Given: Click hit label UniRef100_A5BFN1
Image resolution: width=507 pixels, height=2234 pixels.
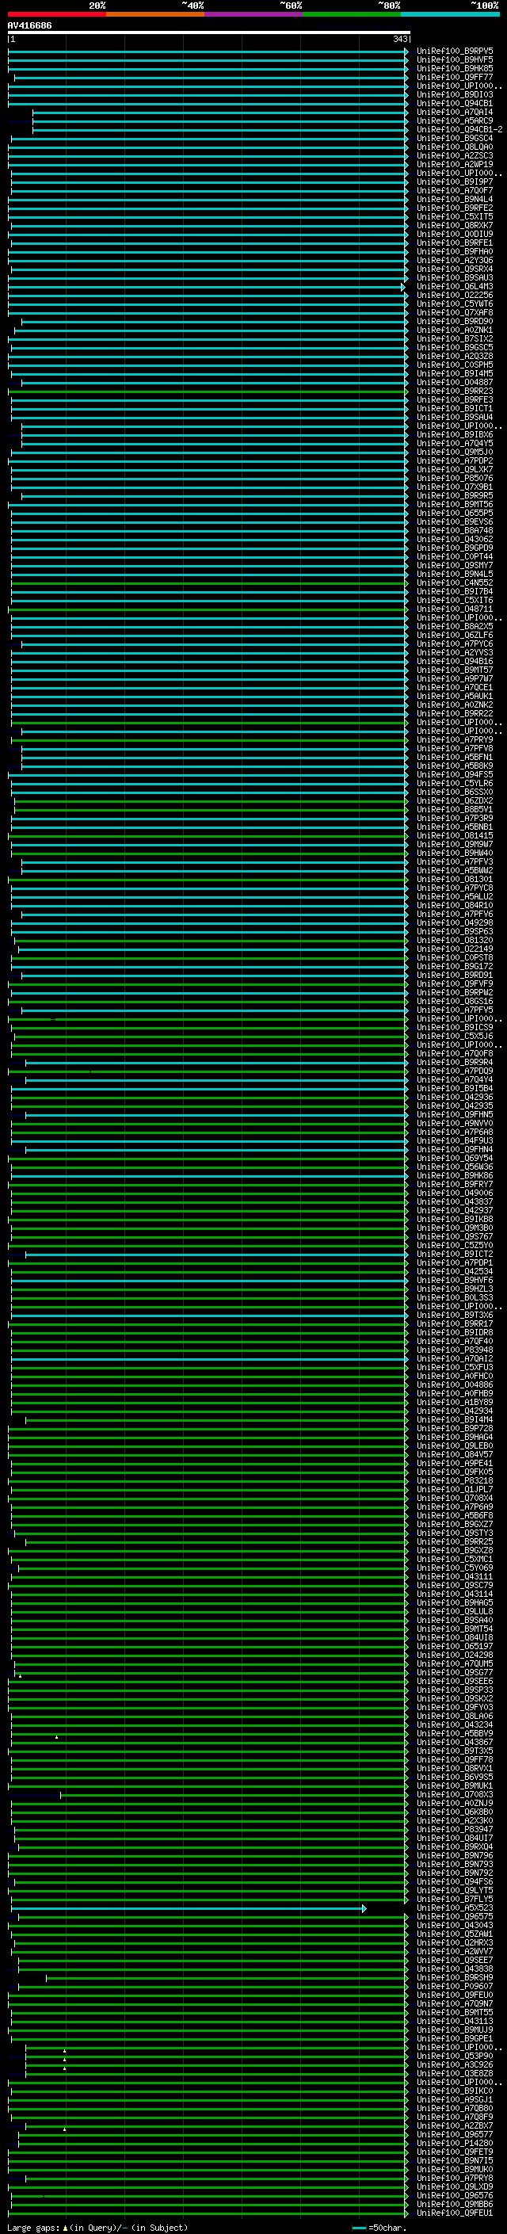Looking at the screenshot, I should [455, 757].
